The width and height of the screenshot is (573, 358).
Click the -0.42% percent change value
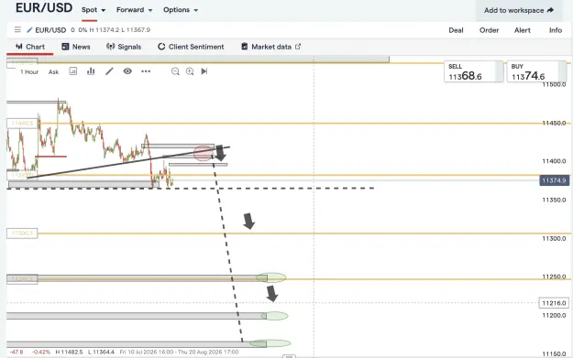[x=41, y=352]
